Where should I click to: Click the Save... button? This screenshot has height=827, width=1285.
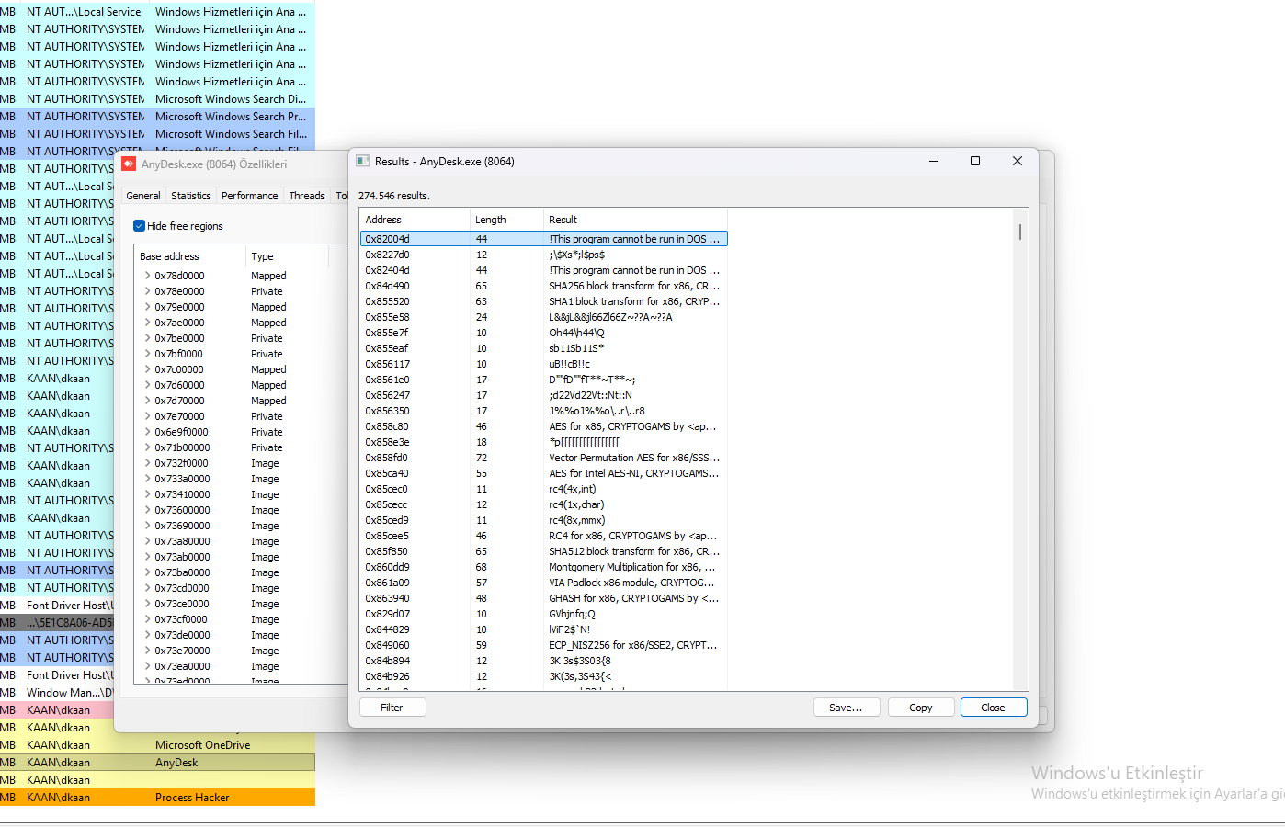point(847,708)
